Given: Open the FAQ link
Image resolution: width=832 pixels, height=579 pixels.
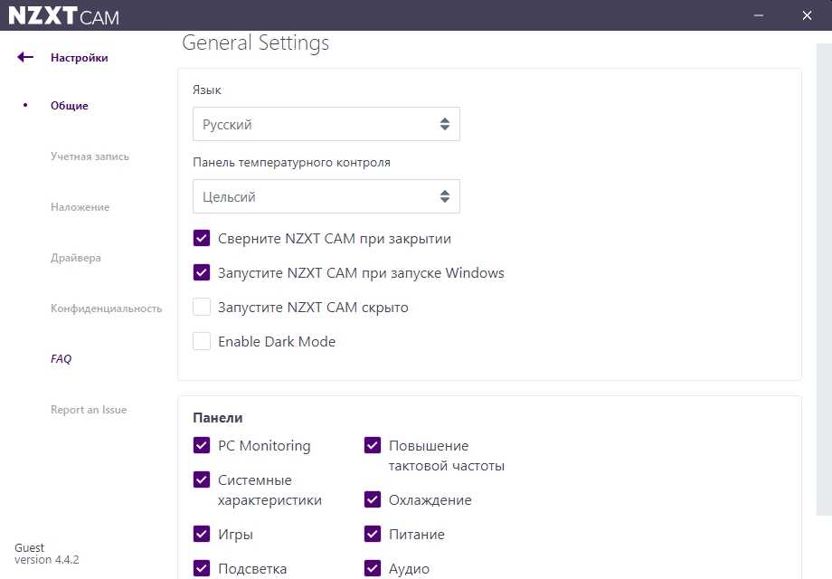Looking at the screenshot, I should pos(61,359).
